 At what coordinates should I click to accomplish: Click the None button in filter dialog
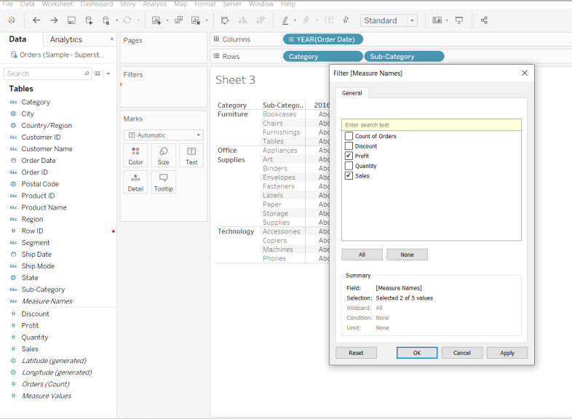click(407, 255)
